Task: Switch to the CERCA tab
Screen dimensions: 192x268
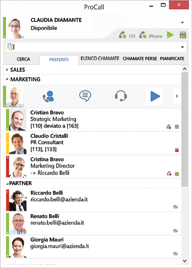Action: [x=23, y=59]
